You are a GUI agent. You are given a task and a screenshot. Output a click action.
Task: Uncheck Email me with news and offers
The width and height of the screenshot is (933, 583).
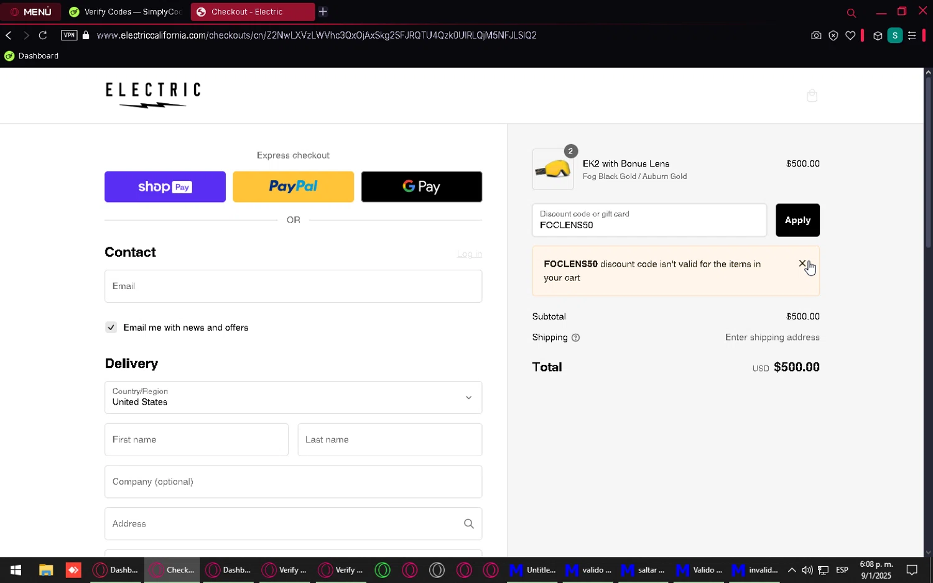(111, 328)
